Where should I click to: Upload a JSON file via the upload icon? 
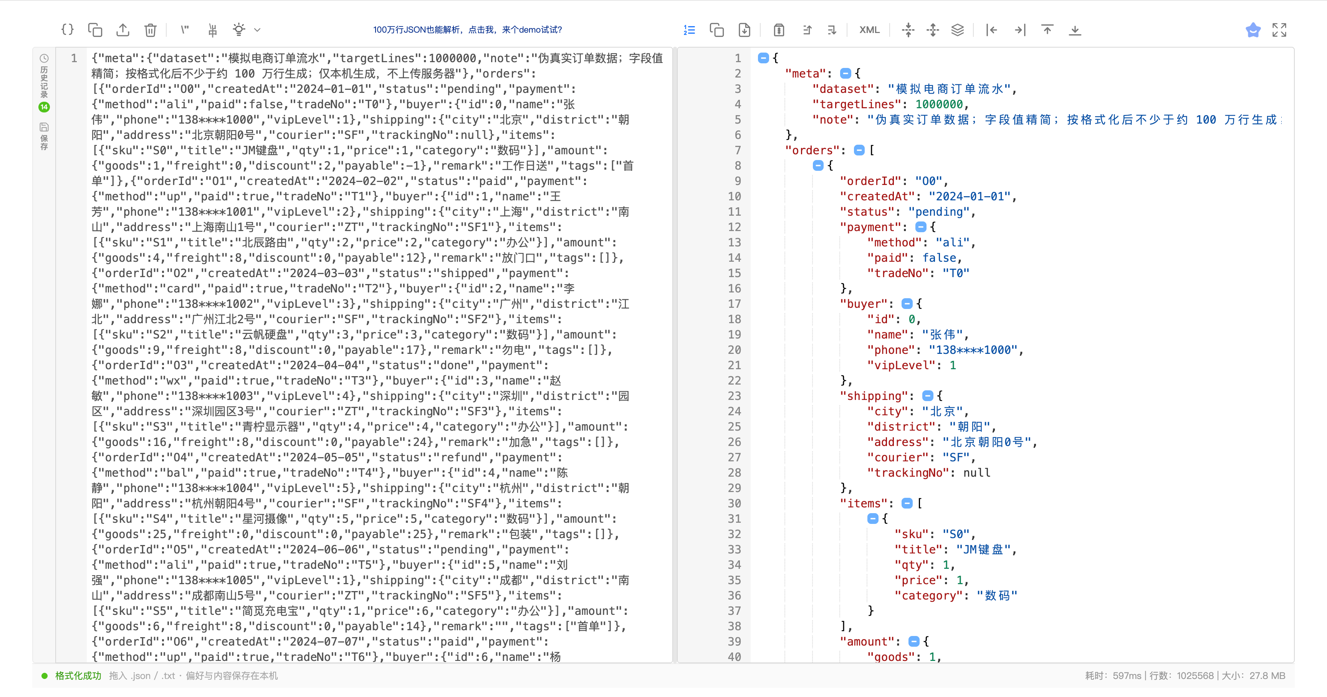[122, 30]
